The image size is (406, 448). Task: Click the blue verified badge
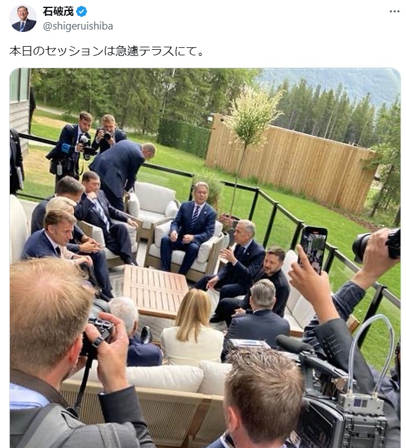81,12
